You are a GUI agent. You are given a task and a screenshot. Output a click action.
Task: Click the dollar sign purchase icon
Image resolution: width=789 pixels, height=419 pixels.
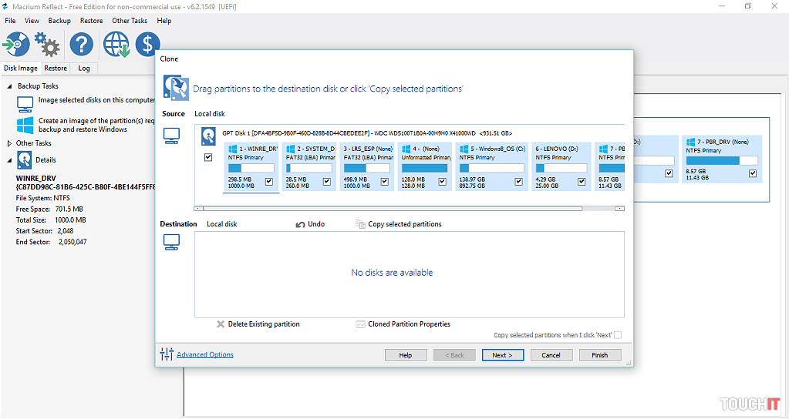tap(147, 45)
